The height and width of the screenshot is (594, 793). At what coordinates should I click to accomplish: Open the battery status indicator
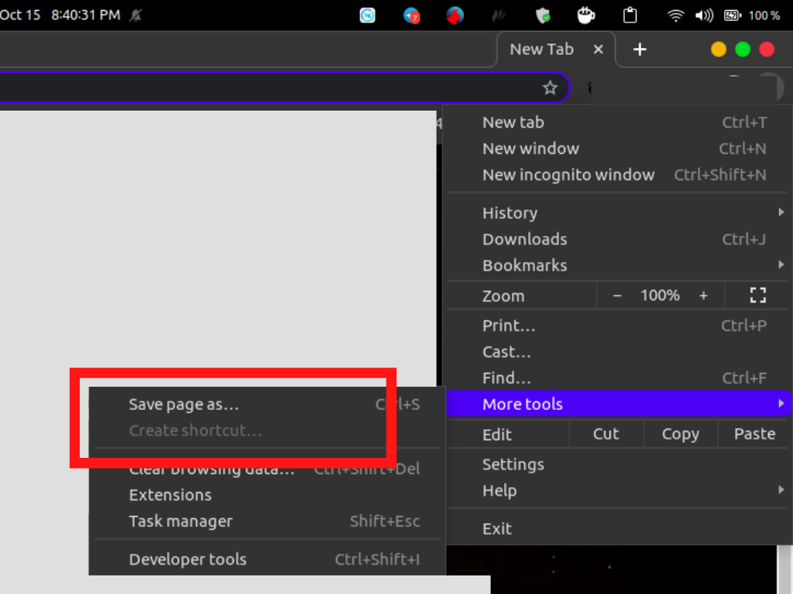click(x=733, y=15)
